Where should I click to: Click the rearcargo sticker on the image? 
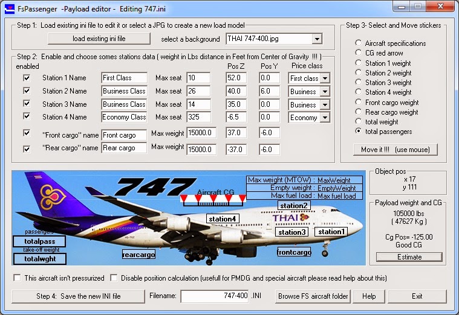(138, 255)
